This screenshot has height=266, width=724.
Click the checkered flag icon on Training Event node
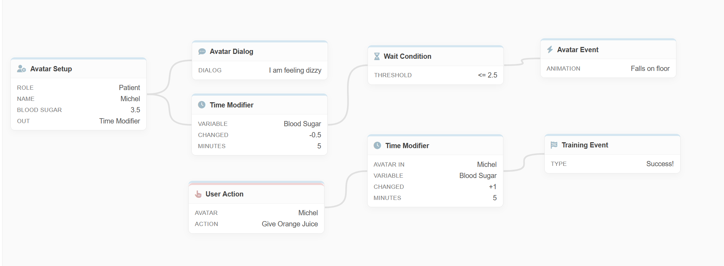click(x=554, y=145)
